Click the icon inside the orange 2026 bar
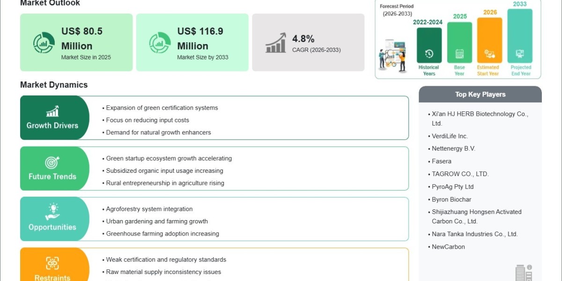 (489, 54)
